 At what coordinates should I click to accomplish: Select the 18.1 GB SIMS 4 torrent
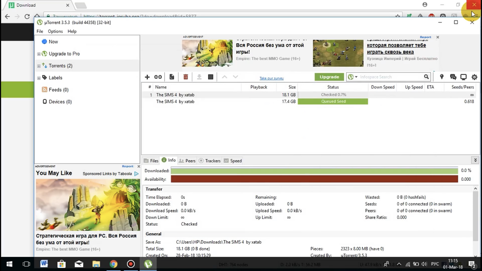coord(311,95)
